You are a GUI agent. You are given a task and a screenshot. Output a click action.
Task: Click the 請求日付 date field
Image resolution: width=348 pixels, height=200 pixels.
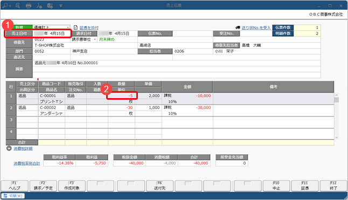click(x=117, y=33)
